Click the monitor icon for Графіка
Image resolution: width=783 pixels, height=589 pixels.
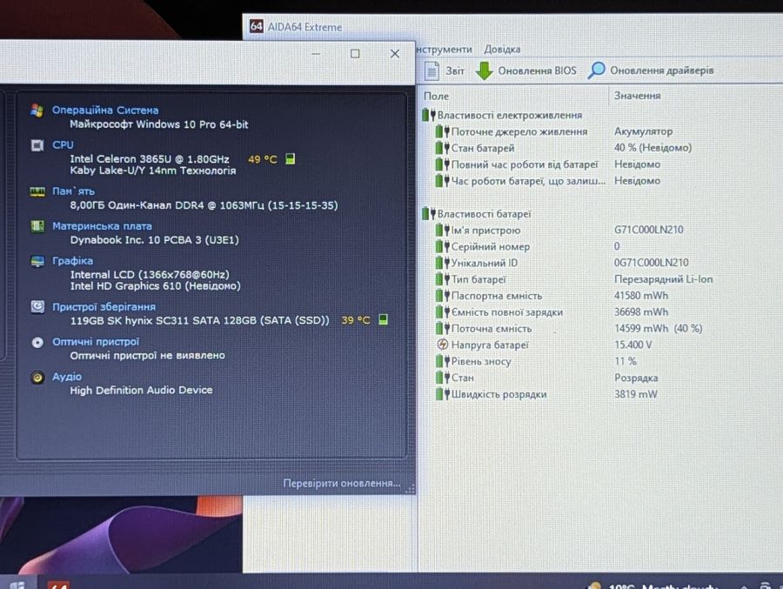37,261
